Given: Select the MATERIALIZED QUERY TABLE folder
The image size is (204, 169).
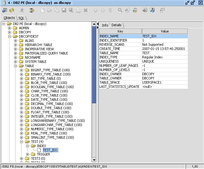Looking at the screenshot, I should (x=46, y=53).
